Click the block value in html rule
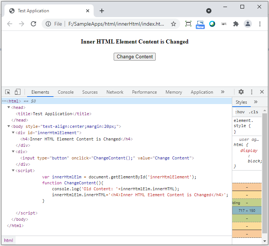This screenshot has width=269, height=246. click(255, 161)
